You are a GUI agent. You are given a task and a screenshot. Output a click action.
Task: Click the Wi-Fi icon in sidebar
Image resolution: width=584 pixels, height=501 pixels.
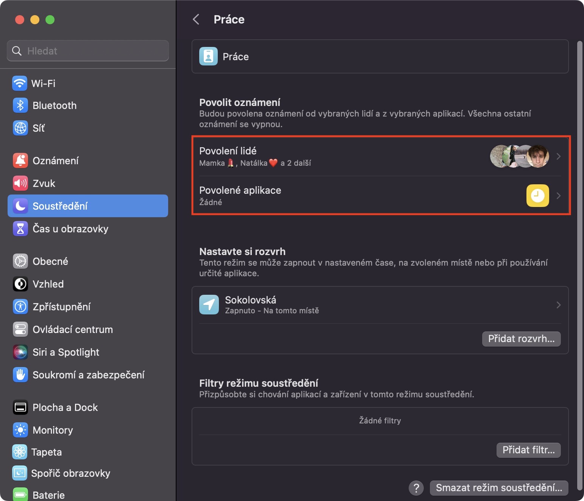tap(20, 83)
